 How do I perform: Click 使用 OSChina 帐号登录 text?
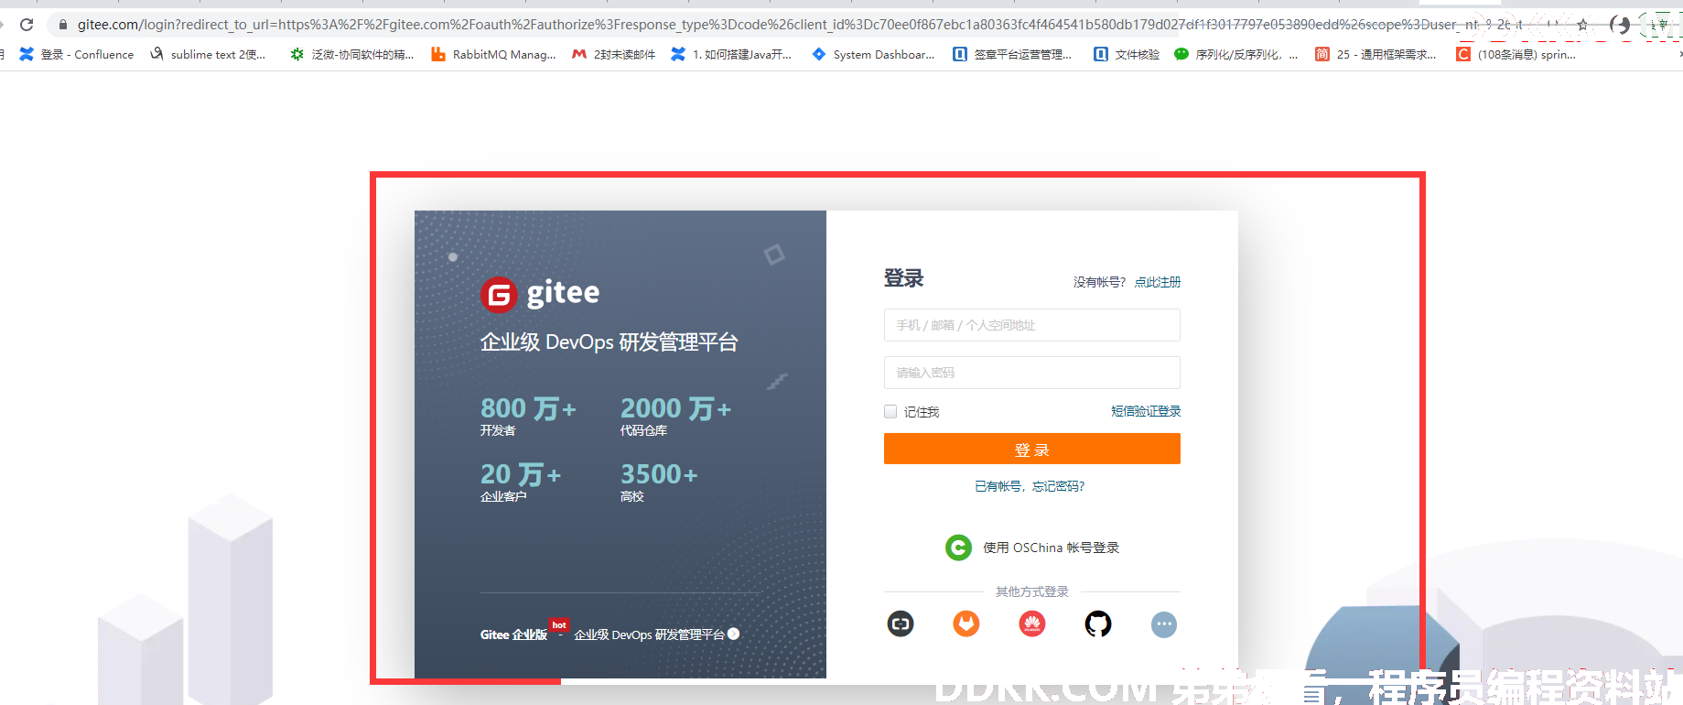pyautogui.click(x=1051, y=548)
